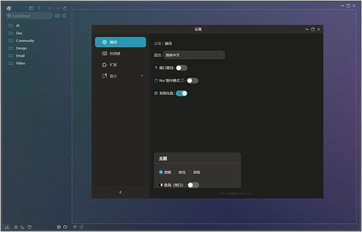Click the add link icon
This screenshot has width=362, height=232.
(x=64, y=15)
